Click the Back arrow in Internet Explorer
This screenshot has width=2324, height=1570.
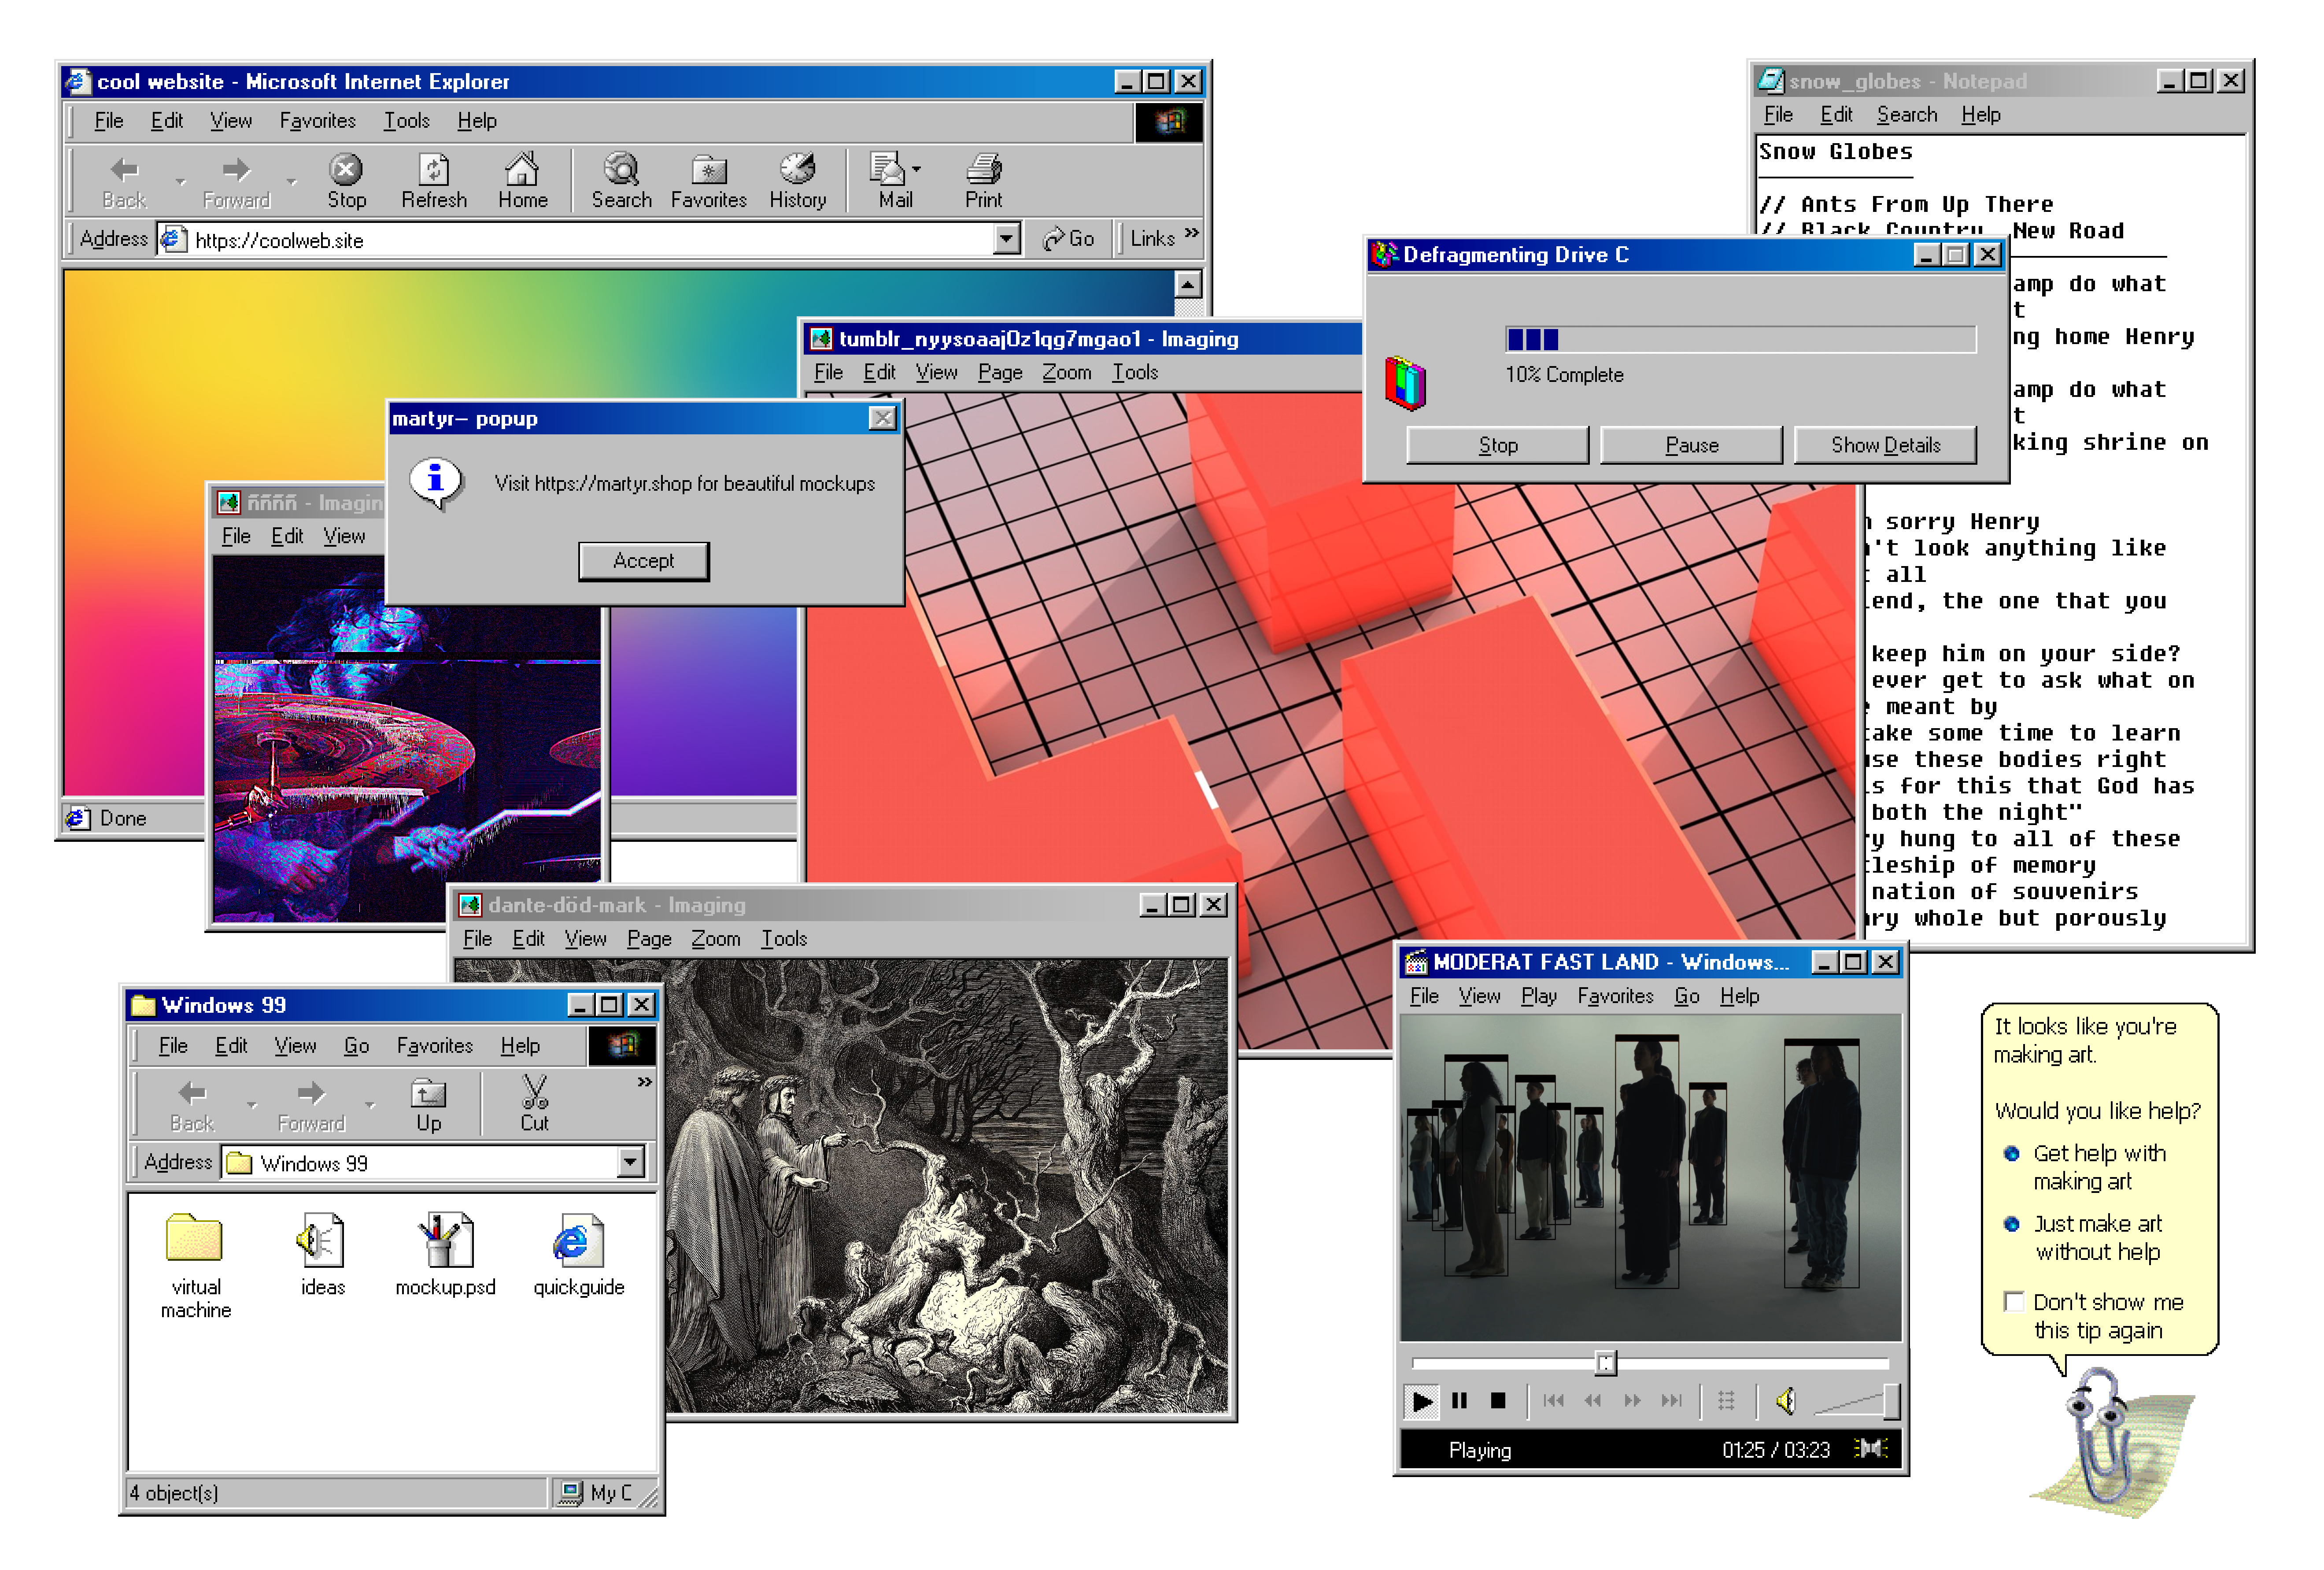point(124,181)
